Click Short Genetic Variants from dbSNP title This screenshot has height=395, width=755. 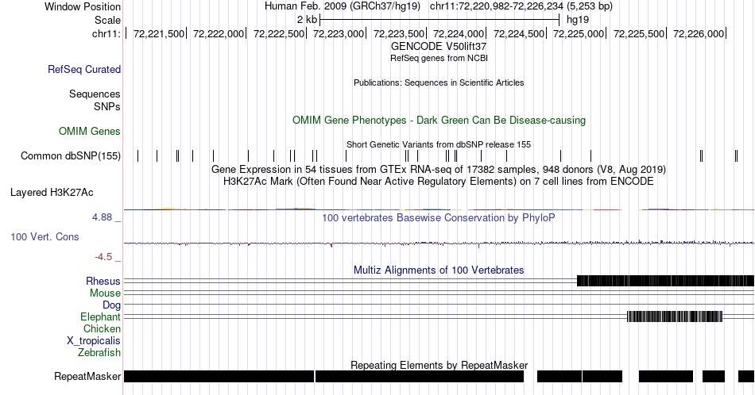pos(439,144)
